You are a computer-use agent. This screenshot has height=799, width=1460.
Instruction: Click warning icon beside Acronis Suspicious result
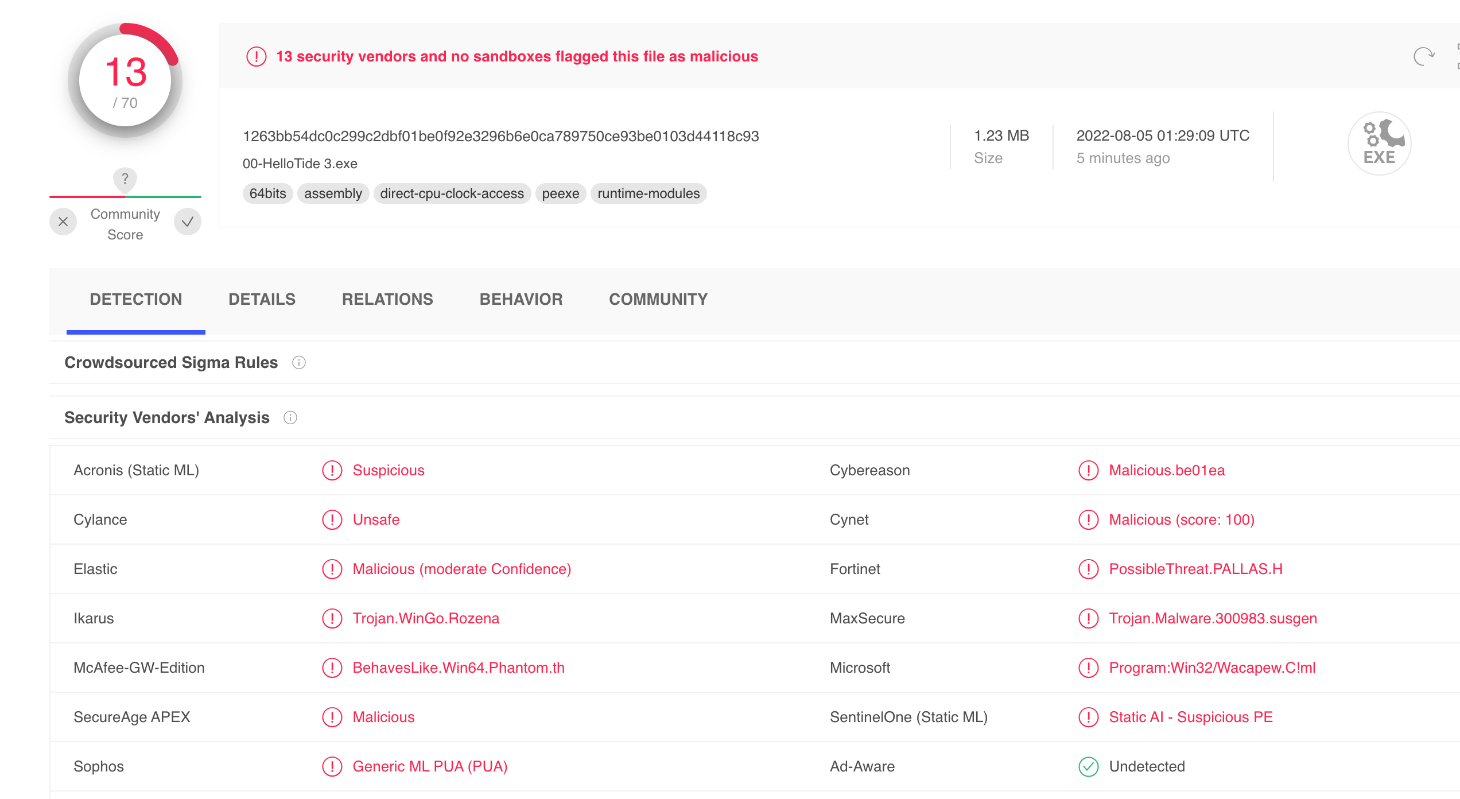[x=332, y=470]
